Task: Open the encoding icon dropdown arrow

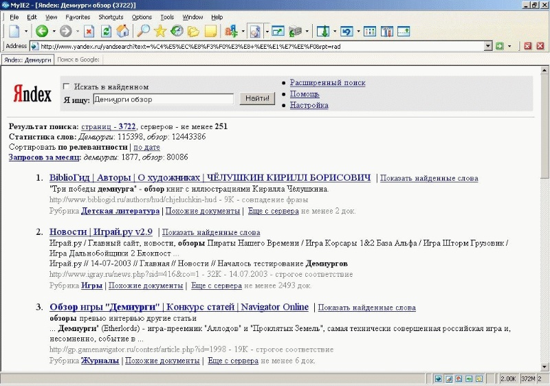Action: pos(243,32)
